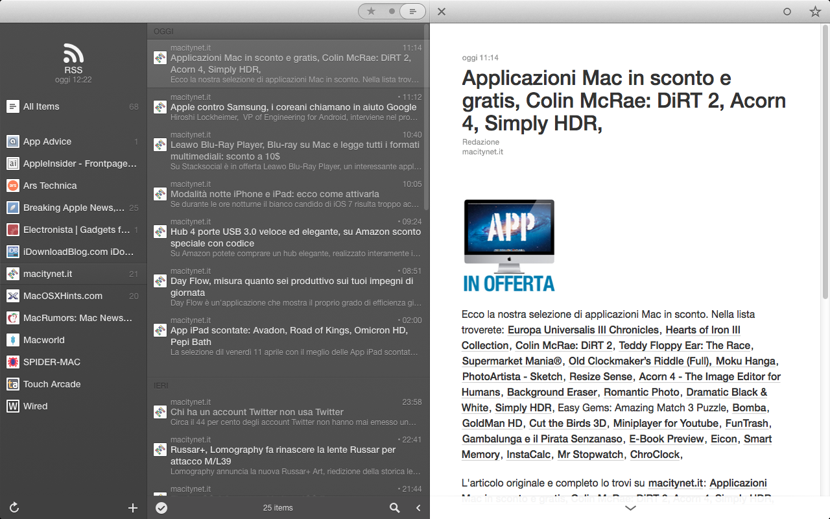Close the open article with the X icon
The image size is (830, 519).
point(442,11)
